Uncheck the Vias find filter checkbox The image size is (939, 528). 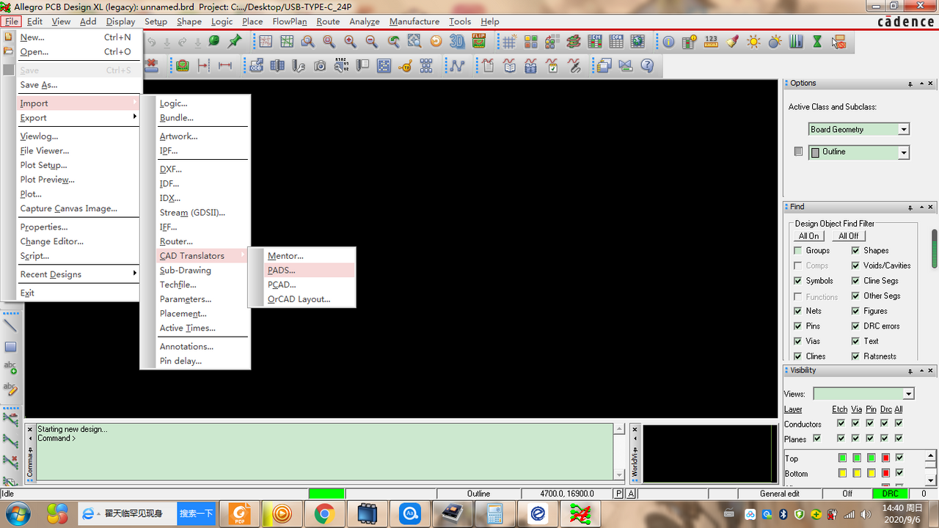click(x=798, y=341)
